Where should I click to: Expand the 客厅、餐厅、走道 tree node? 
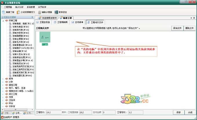tap(3, 88)
